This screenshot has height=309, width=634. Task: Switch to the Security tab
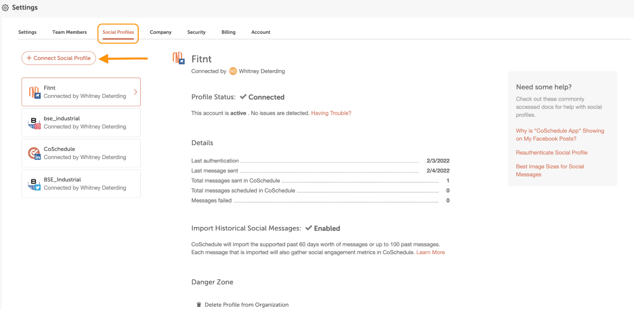pos(196,32)
